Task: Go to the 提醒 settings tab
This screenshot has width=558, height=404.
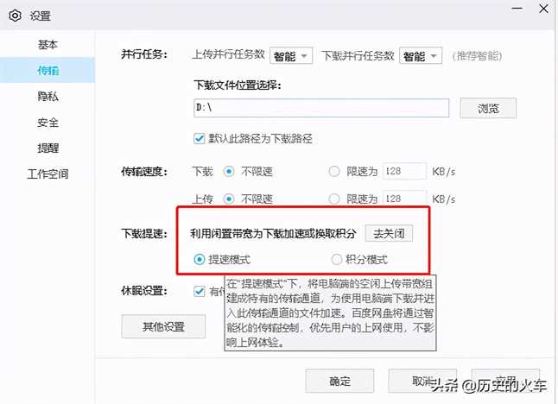Action: click(48, 148)
